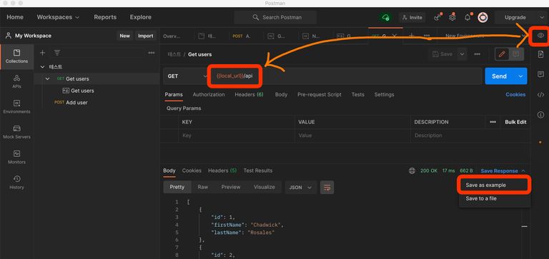
Task: Open the notifications bell icon
Action: point(468,17)
